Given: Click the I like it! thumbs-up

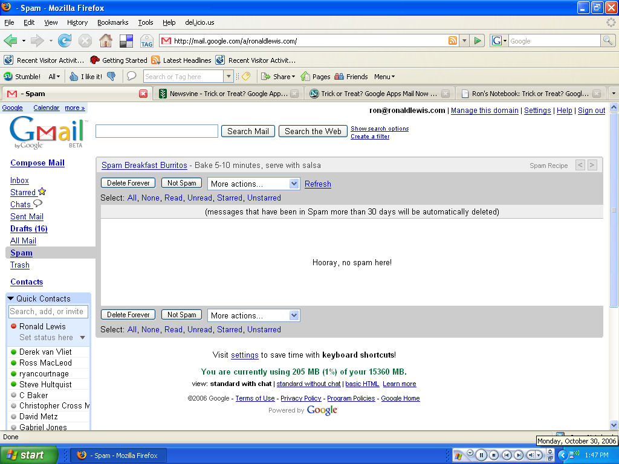Looking at the screenshot, I should (x=86, y=77).
